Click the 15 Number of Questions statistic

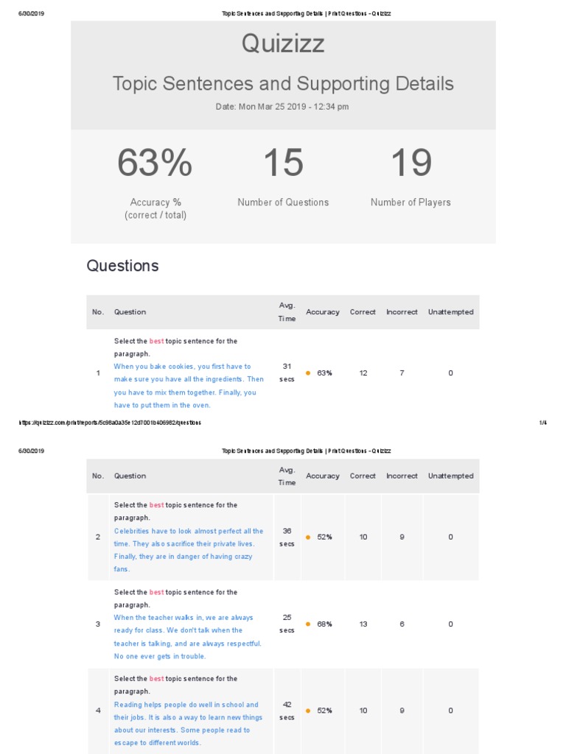coord(283,163)
